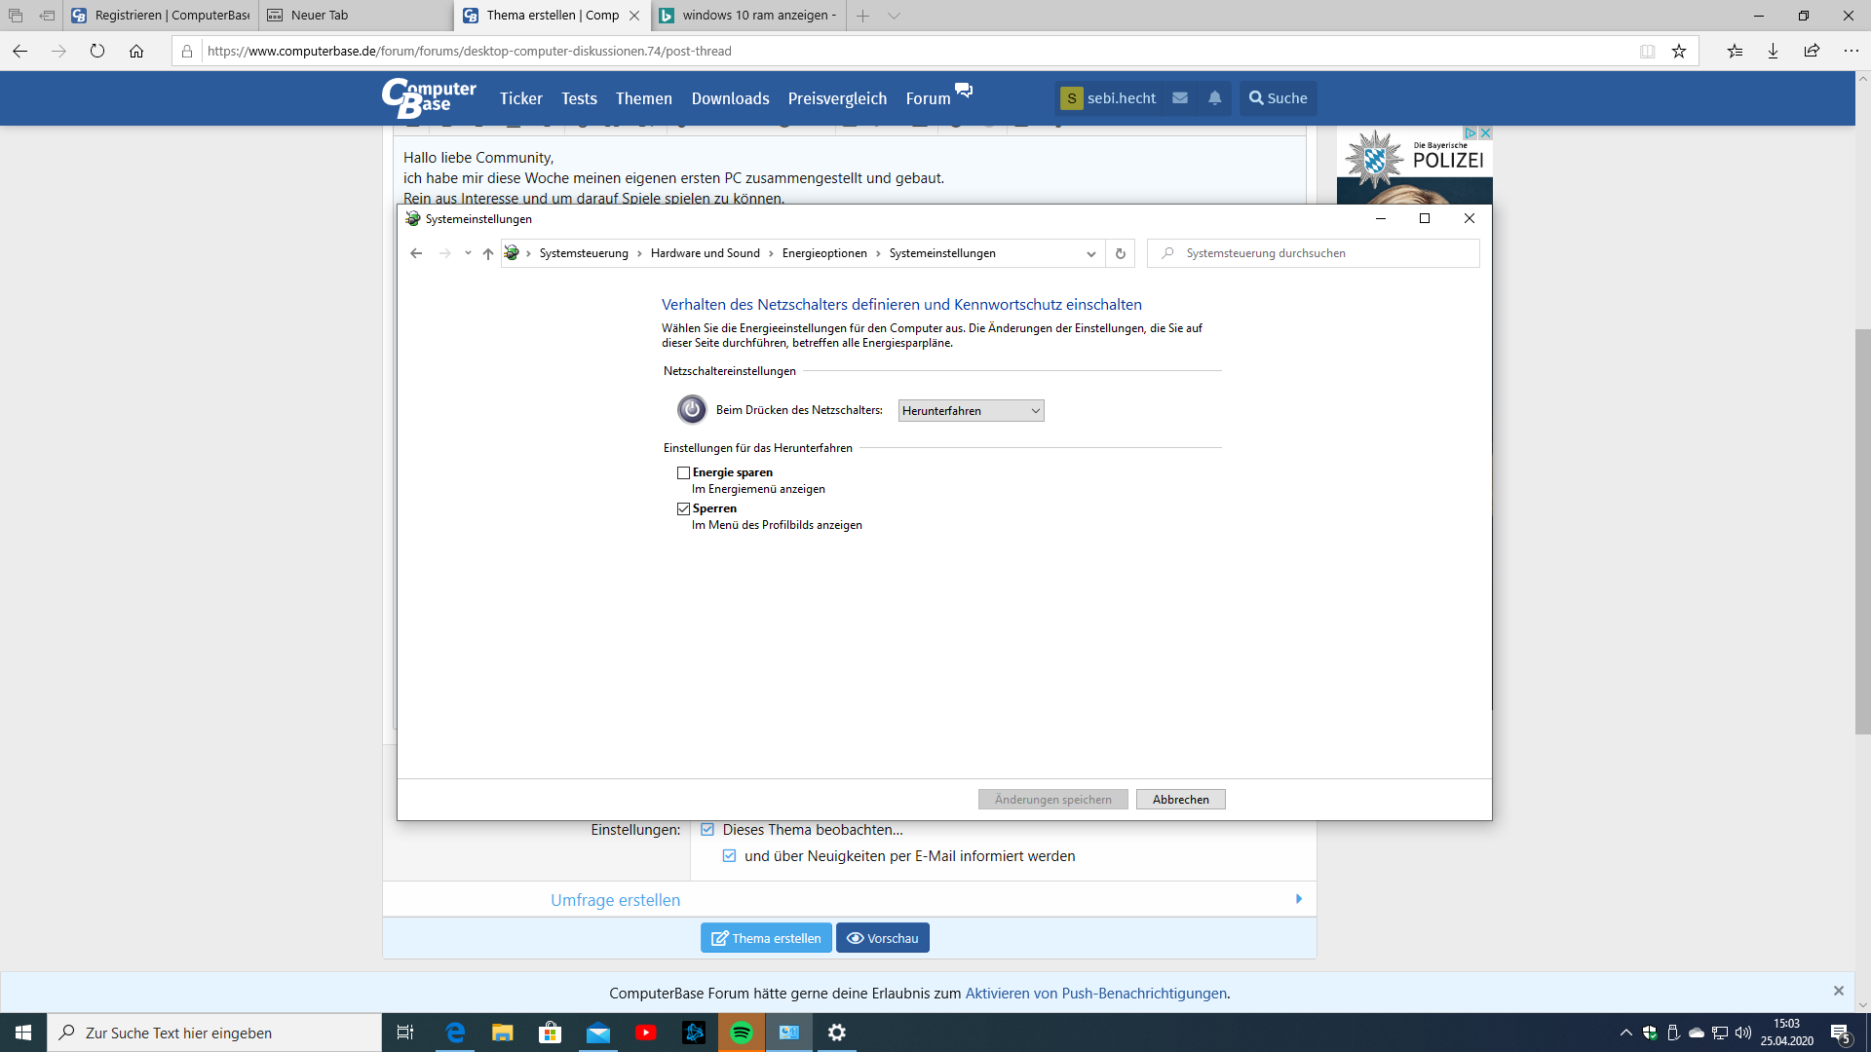Enable the Energie sparen checkbox
The width and height of the screenshot is (1871, 1052).
(684, 472)
